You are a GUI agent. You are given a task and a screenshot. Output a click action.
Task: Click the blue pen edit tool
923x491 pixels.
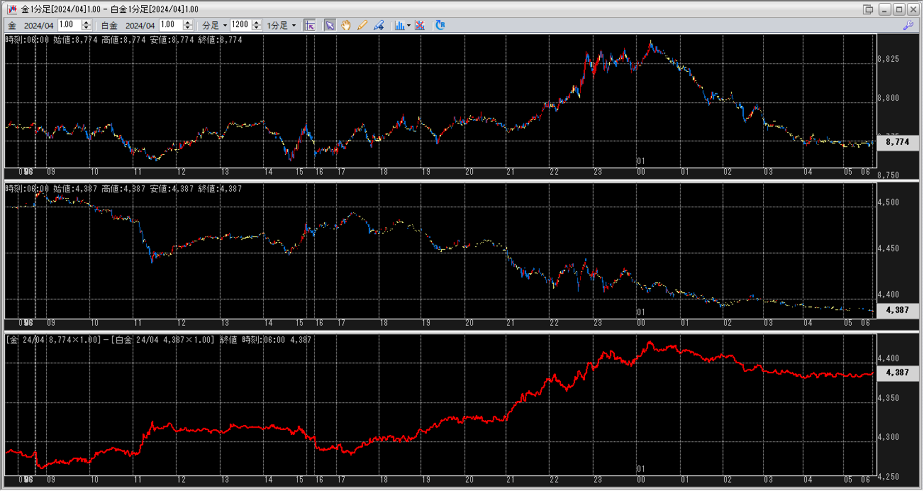(379, 25)
